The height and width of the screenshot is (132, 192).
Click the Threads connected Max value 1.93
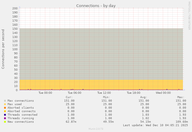183,115
